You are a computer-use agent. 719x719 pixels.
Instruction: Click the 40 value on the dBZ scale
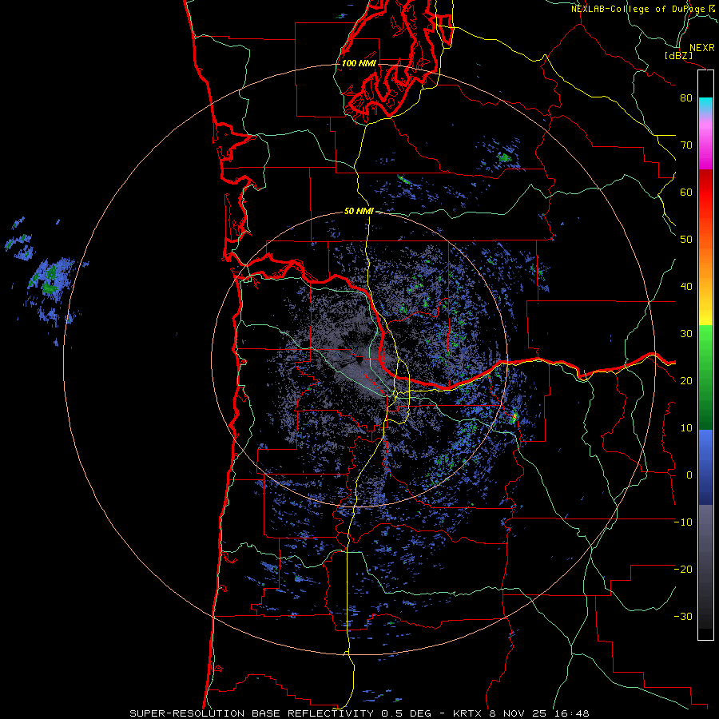pyautogui.click(x=686, y=287)
